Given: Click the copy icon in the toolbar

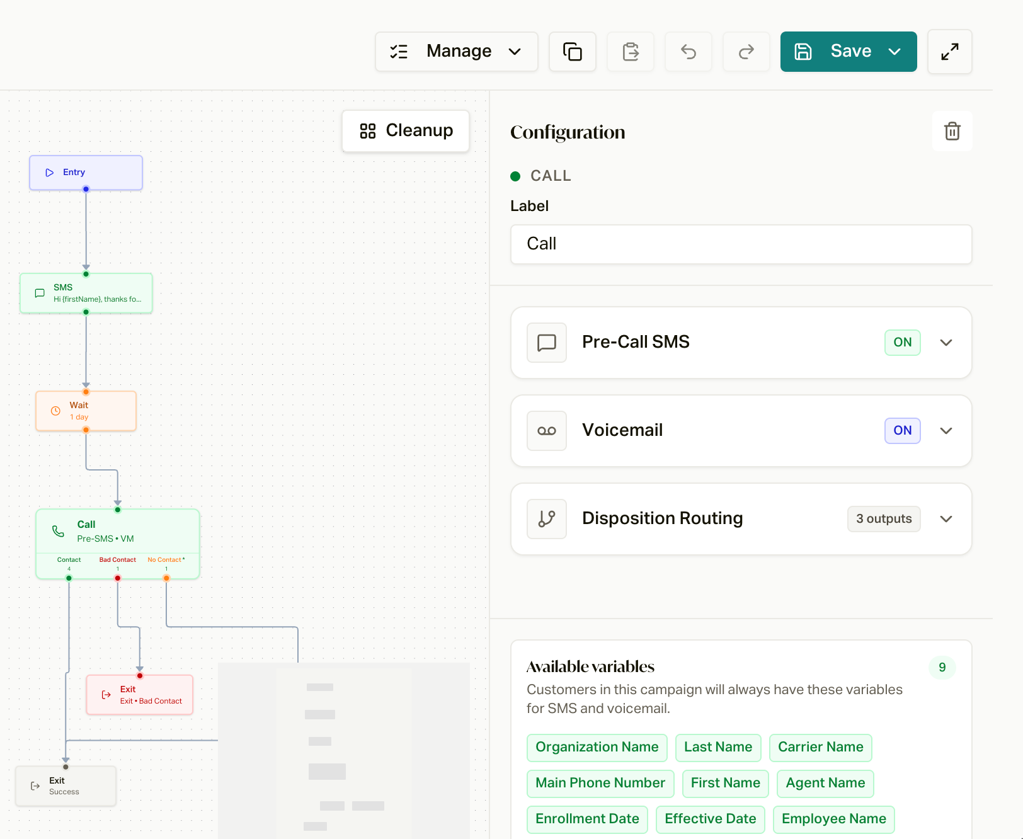Looking at the screenshot, I should pyautogui.click(x=573, y=52).
